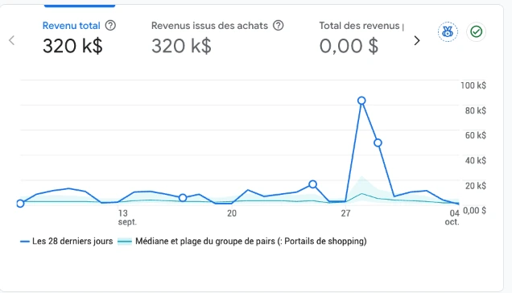Open help icon next to Revenu total

pyautogui.click(x=110, y=26)
